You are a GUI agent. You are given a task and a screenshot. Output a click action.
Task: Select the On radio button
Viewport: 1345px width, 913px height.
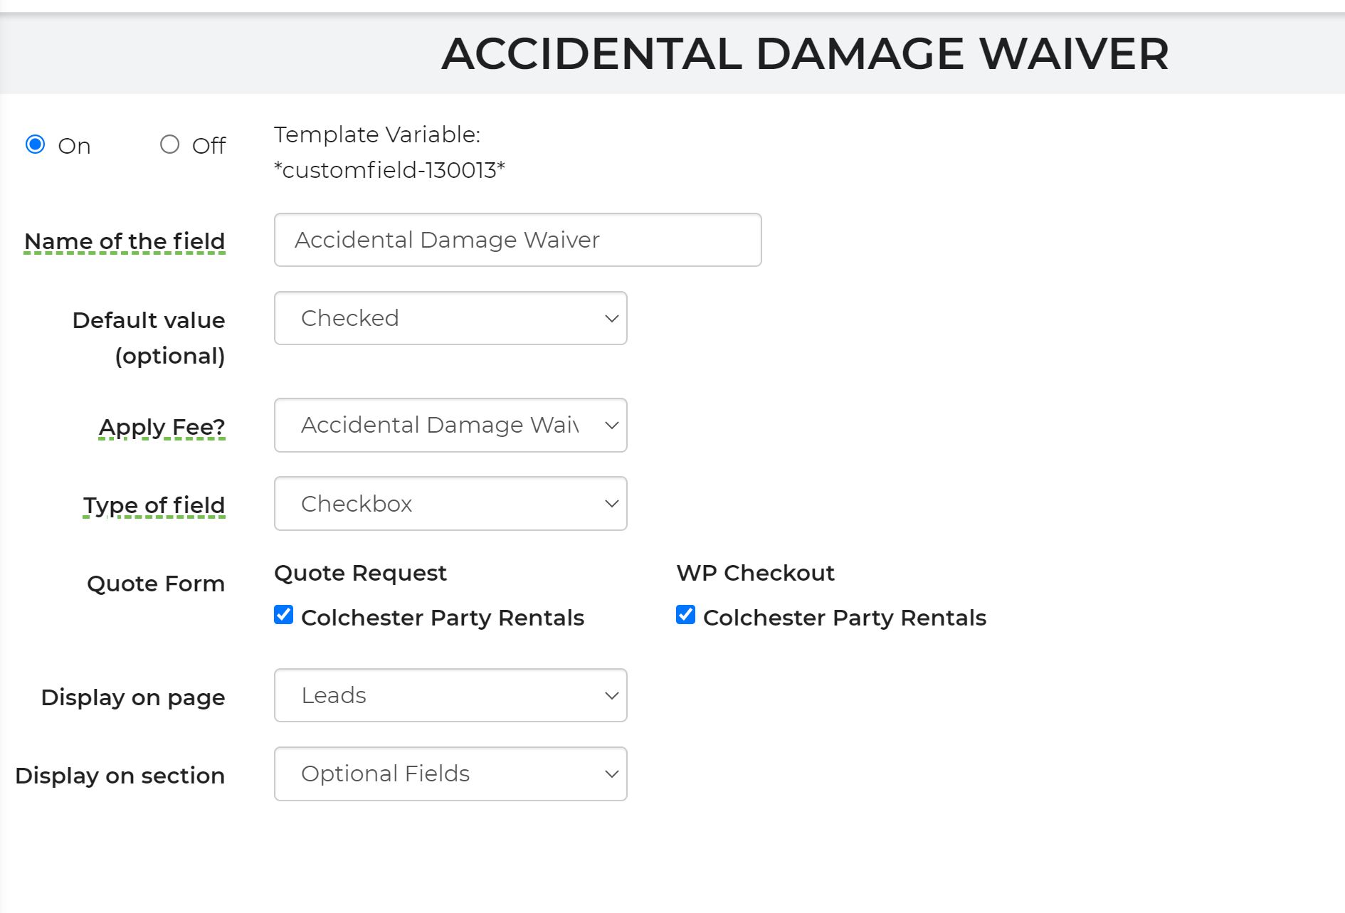(35, 144)
